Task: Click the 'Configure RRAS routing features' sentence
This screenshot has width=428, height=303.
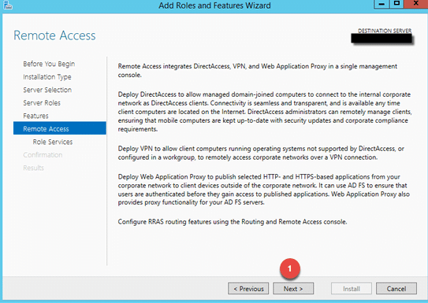Action: (233, 222)
